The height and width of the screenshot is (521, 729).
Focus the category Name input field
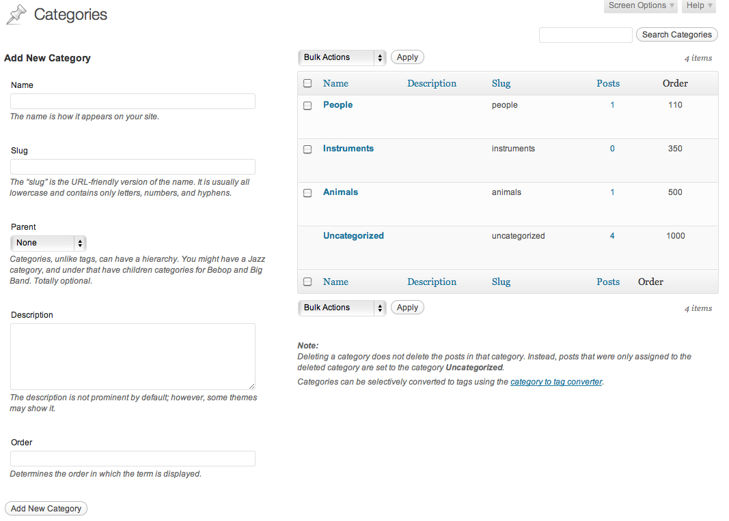[133, 102]
